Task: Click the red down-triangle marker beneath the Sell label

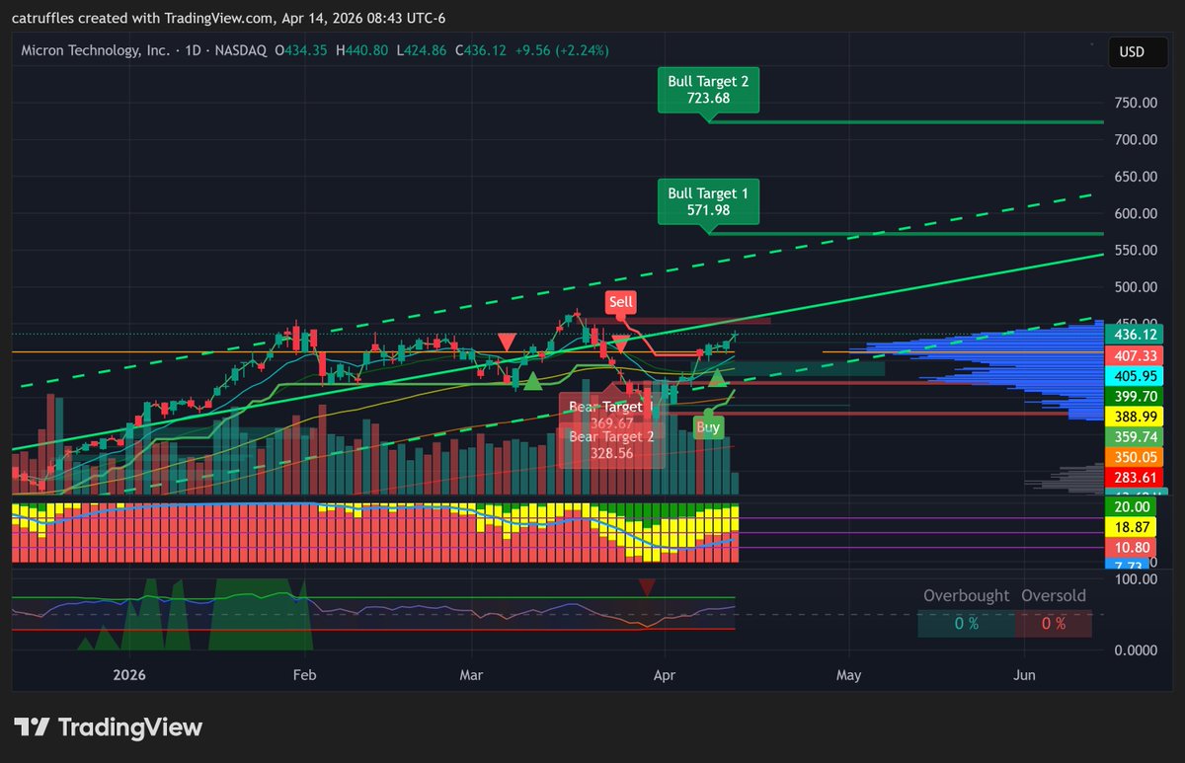Action: pos(620,344)
